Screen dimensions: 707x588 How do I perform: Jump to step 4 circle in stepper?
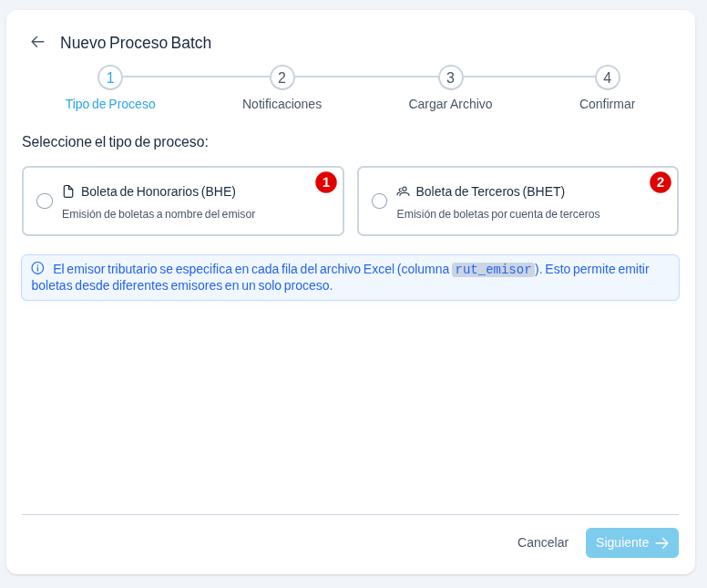pos(608,77)
